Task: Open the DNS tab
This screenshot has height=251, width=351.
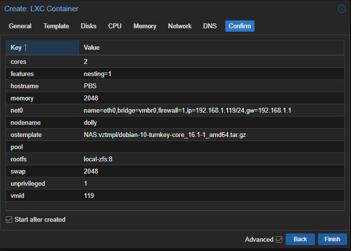Action: tap(210, 26)
